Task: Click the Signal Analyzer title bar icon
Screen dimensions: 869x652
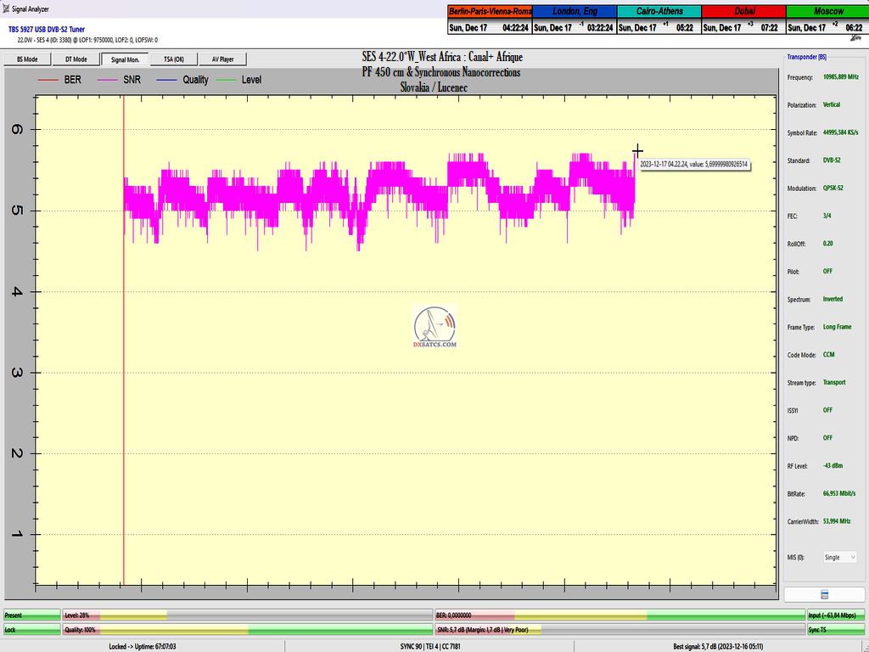Action: point(6,8)
